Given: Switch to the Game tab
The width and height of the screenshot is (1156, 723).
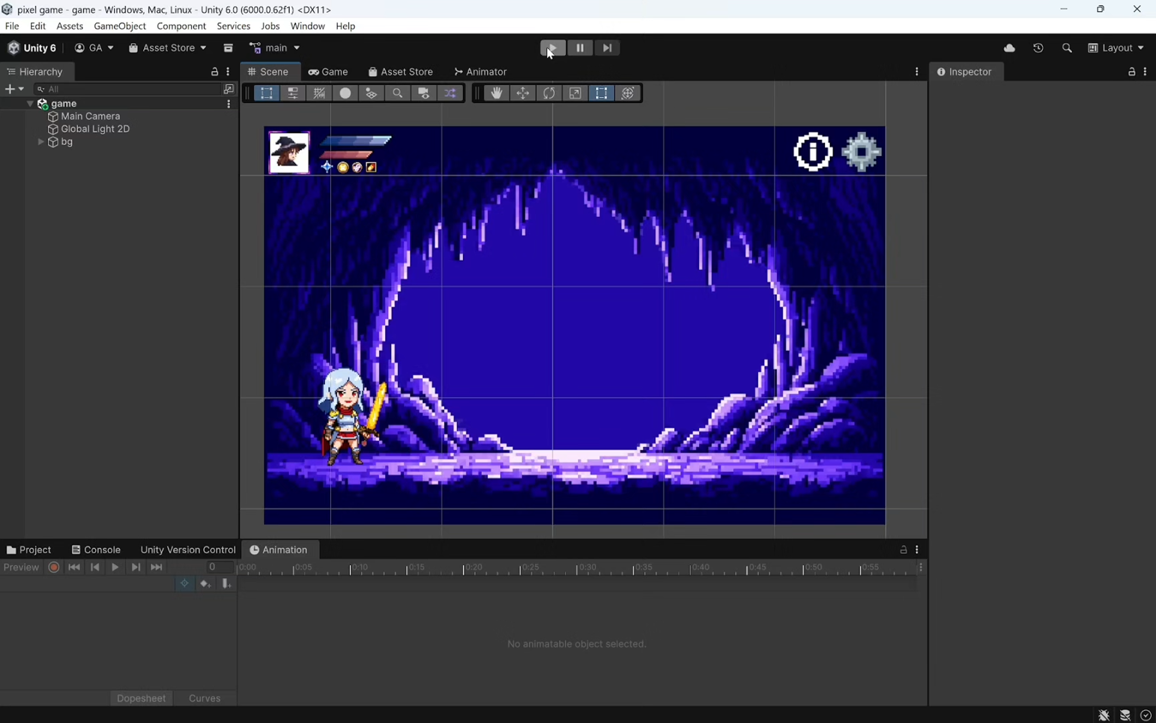Looking at the screenshot, I should [x=328, y=72].
